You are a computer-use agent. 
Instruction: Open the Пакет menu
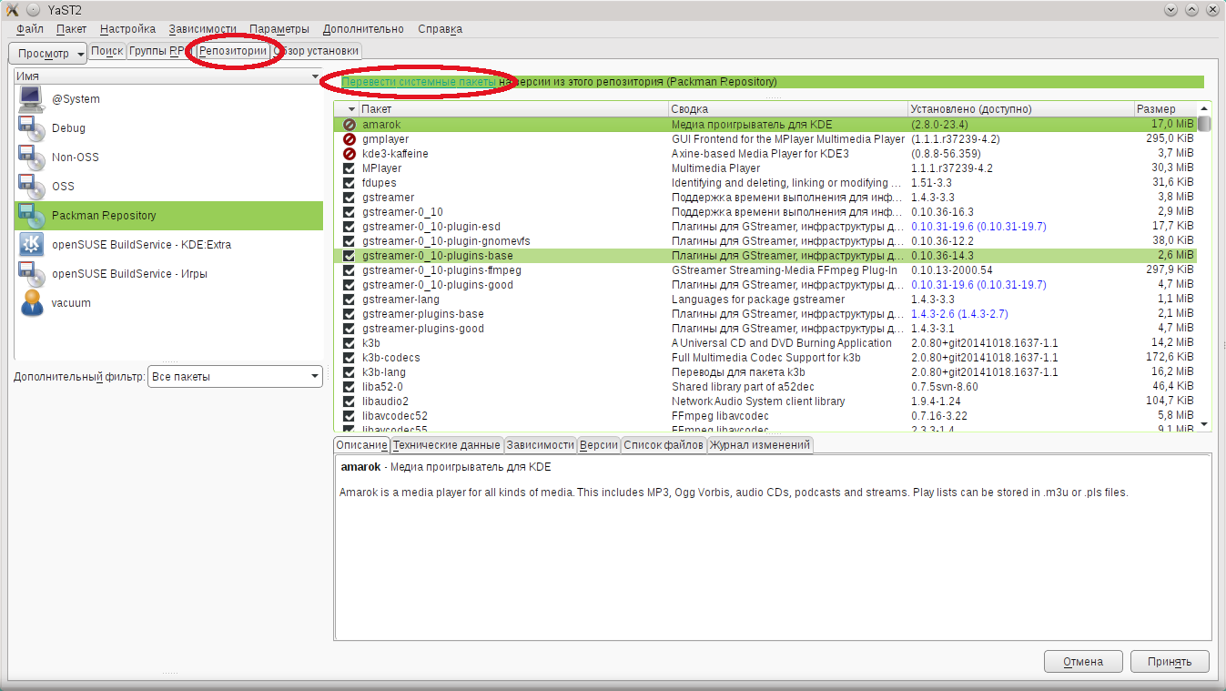pyautogui.click(x=71, y=29)
